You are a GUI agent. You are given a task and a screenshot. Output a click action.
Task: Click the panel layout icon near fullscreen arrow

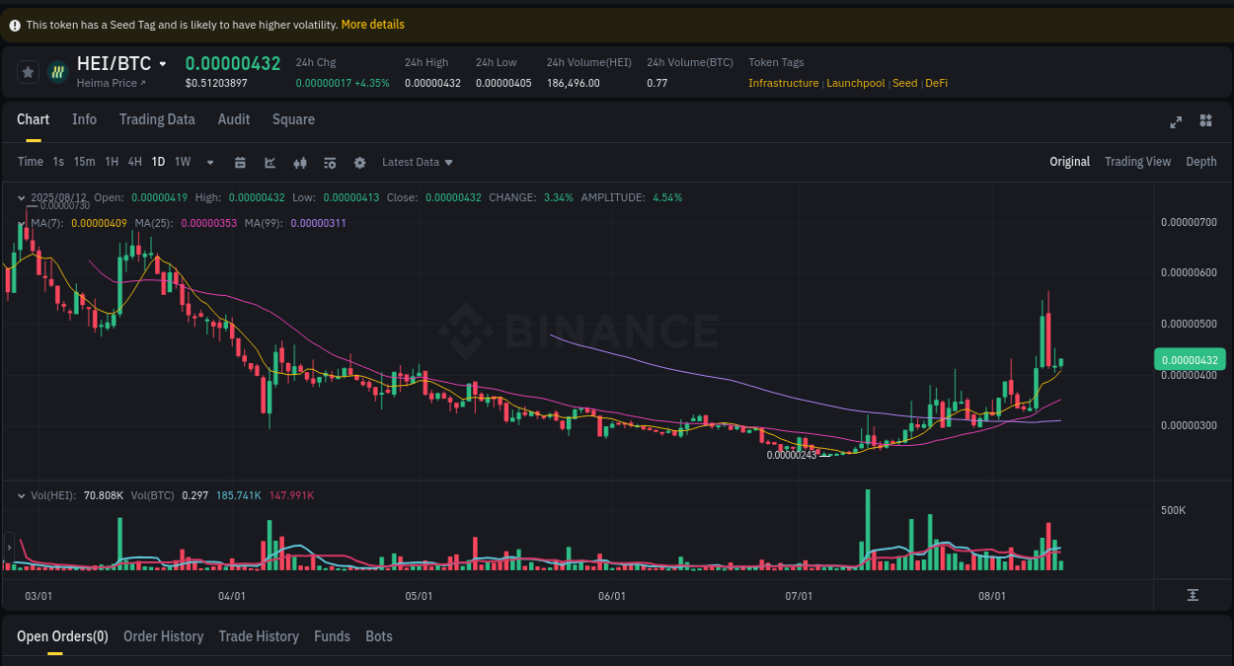coord(1205,121)
